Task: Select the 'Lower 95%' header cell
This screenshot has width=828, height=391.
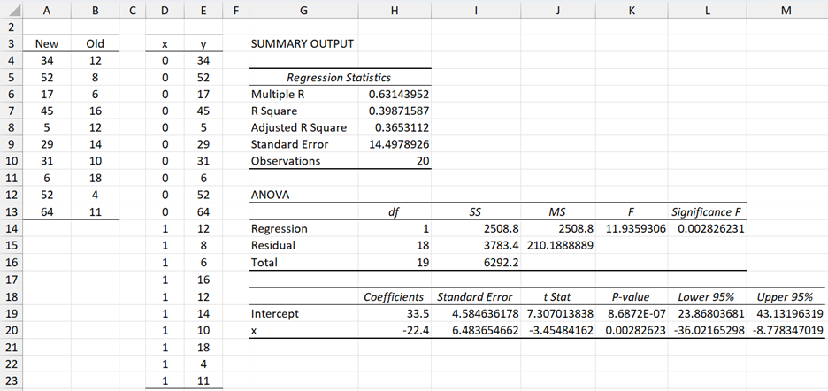Action: click(707, 296)
